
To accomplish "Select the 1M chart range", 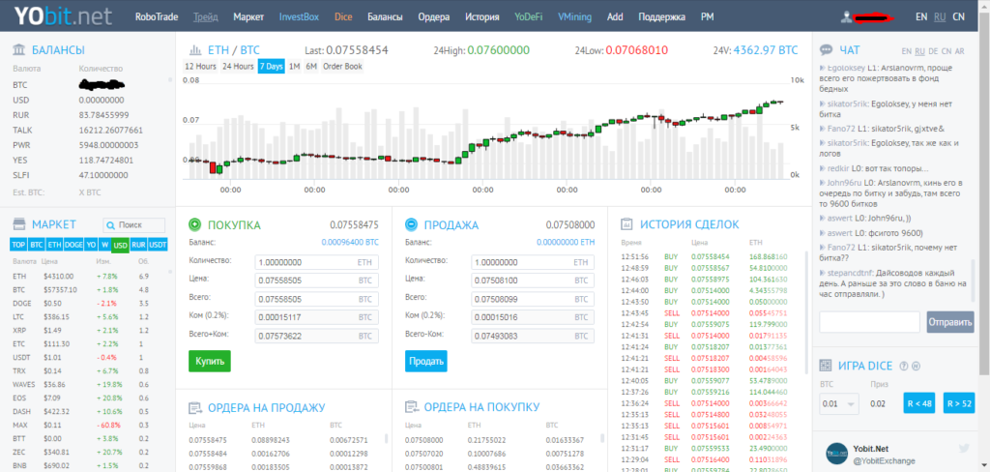I will (x=294, y=67).
